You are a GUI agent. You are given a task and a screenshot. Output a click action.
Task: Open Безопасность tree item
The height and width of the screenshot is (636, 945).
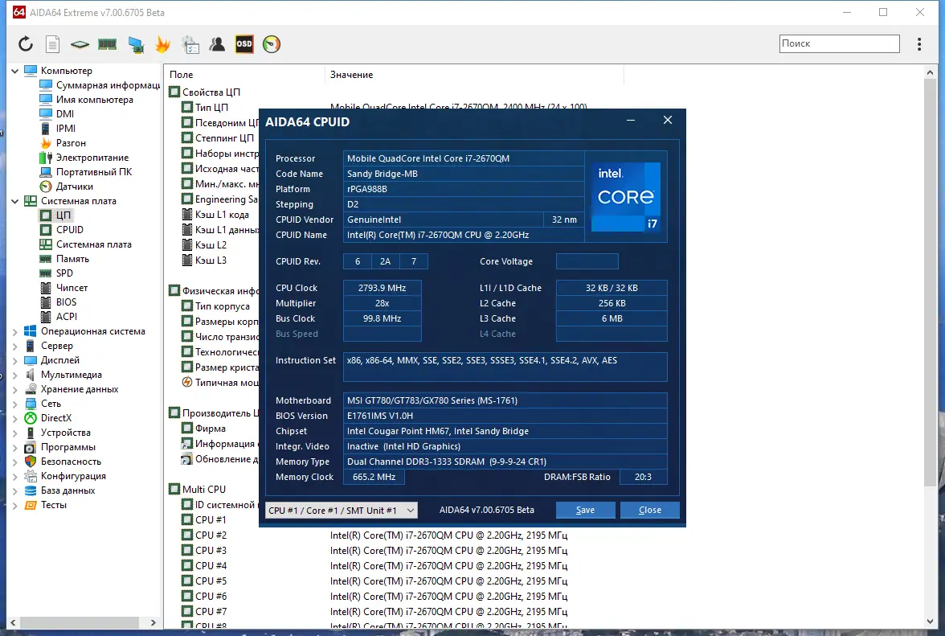coord(63,462)
